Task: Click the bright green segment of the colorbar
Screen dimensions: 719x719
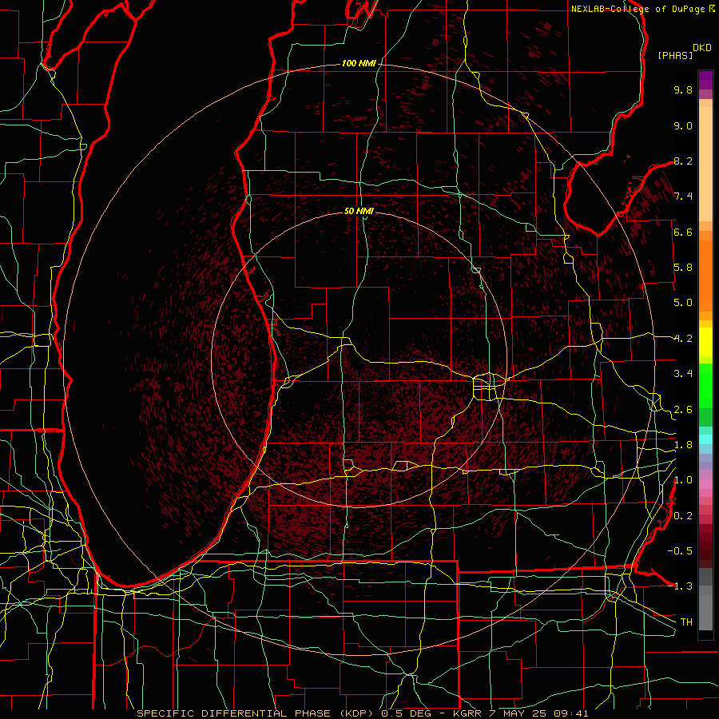Action: click(x=705, y=386)
